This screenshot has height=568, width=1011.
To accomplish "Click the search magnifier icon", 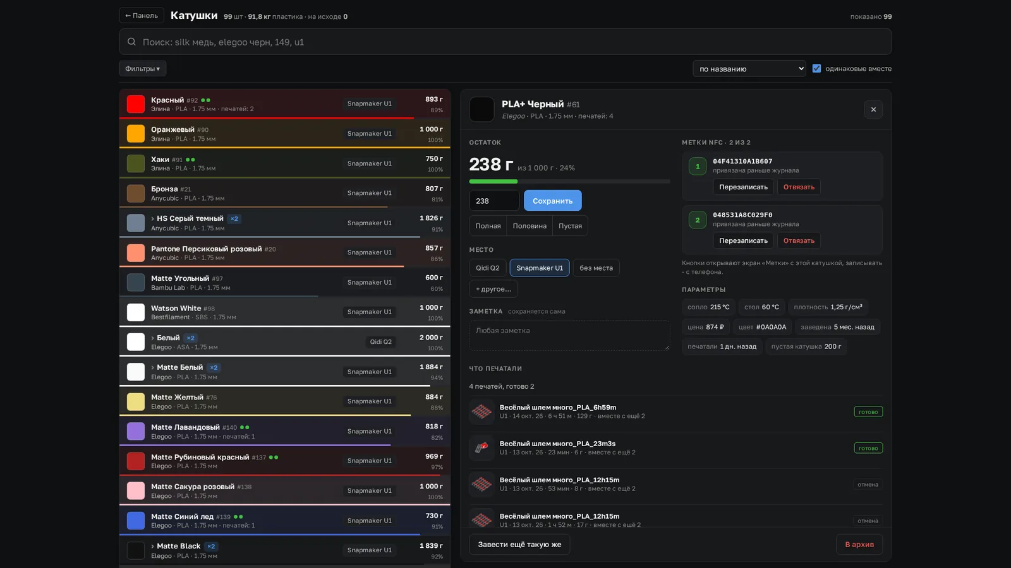I will tap(131, 42).
